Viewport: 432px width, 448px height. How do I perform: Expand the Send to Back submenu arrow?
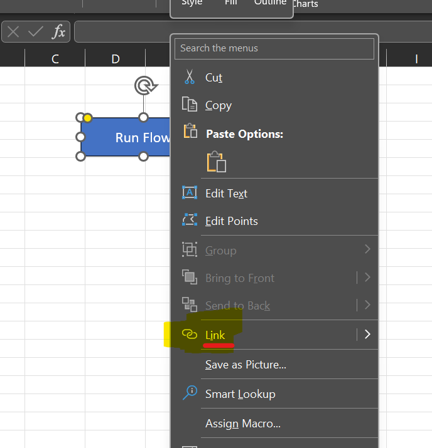pos(367,305)
